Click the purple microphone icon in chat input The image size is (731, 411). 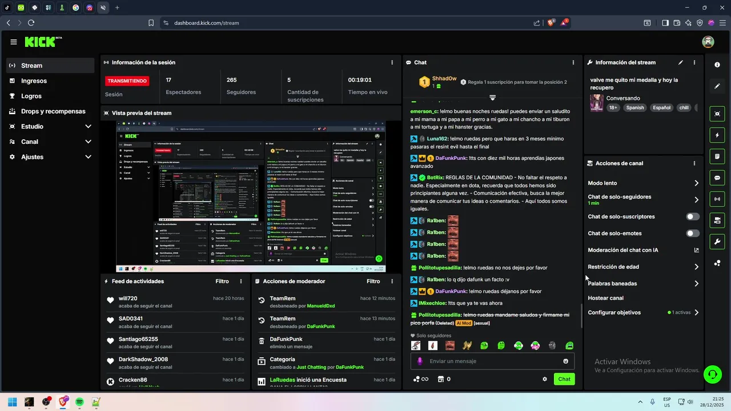coord(420,361)
